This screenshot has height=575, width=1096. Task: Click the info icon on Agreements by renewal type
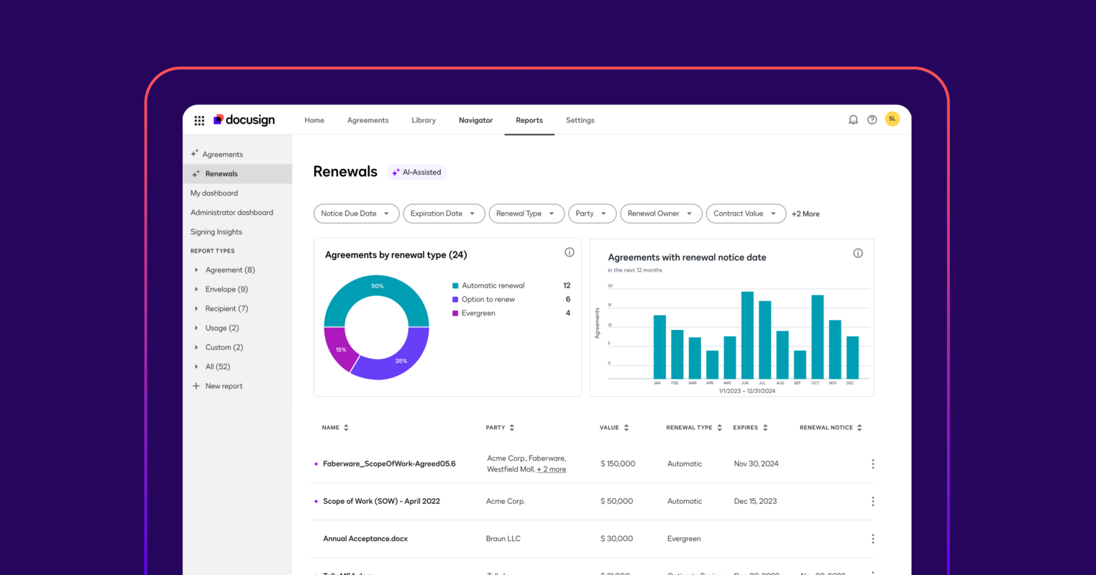(569, 252)
